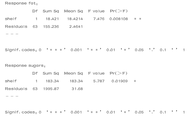190x116 pixels.
Task: Click the single-star significance marker for sugars
Action: (x=135, y=81)
